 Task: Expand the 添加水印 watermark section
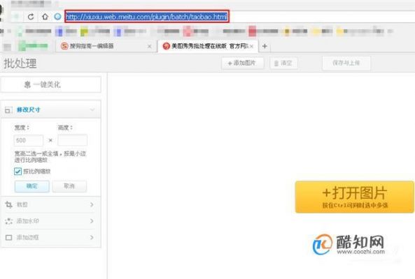tap(50, 221)
